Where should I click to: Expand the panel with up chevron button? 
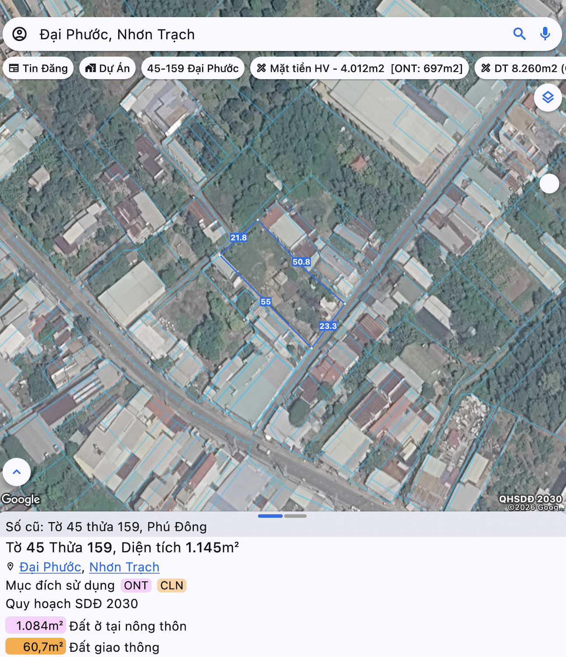coord(17,472)
